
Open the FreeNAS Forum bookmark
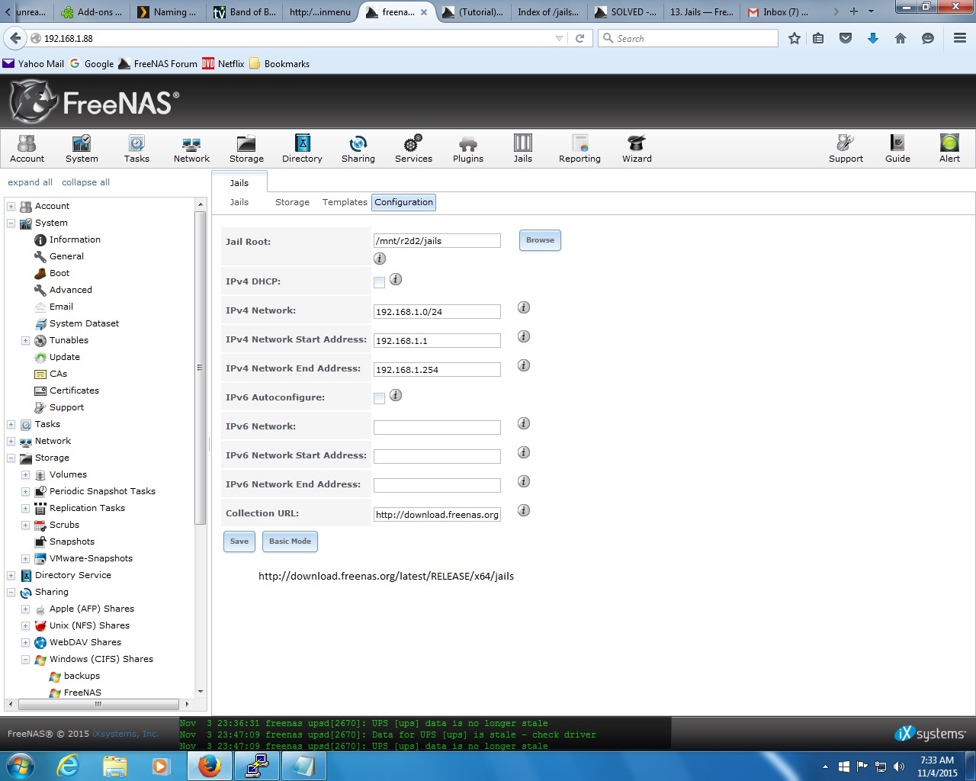(158, 64)
